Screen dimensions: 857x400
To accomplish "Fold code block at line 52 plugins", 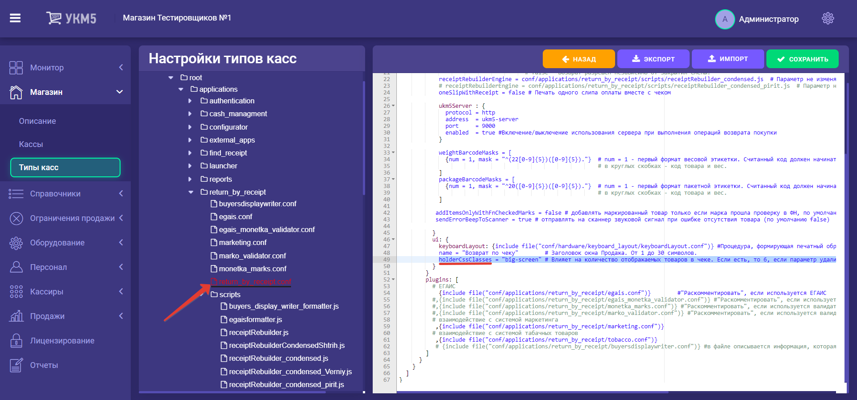I will pyautogui.click(x=393, y=280).
